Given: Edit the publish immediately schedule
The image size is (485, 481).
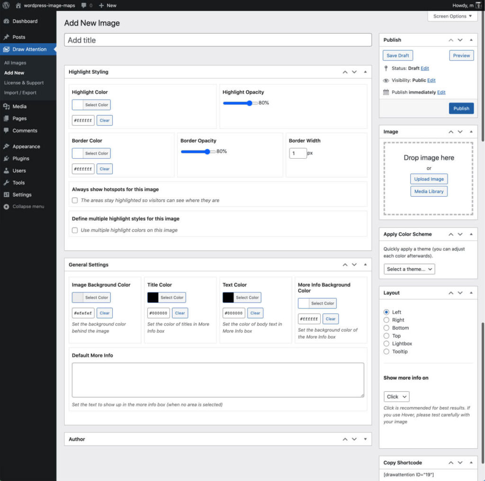Looking at the screenshot, I should tap(441, 92).
